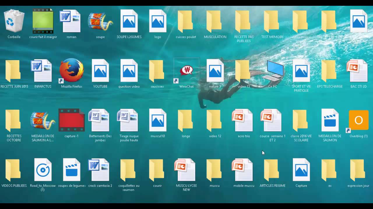Select the INFARCTUS Word document
The width and height of the screenshot is (373, 209).
(x=43, y=71)
